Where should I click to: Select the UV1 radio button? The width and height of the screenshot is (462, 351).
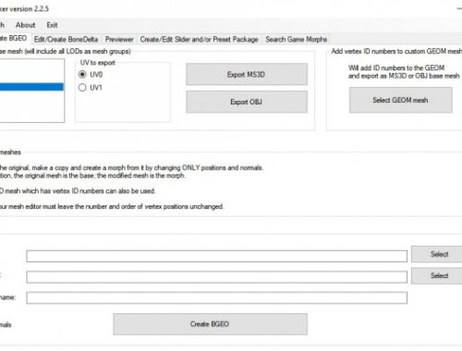tap(82, 88)
